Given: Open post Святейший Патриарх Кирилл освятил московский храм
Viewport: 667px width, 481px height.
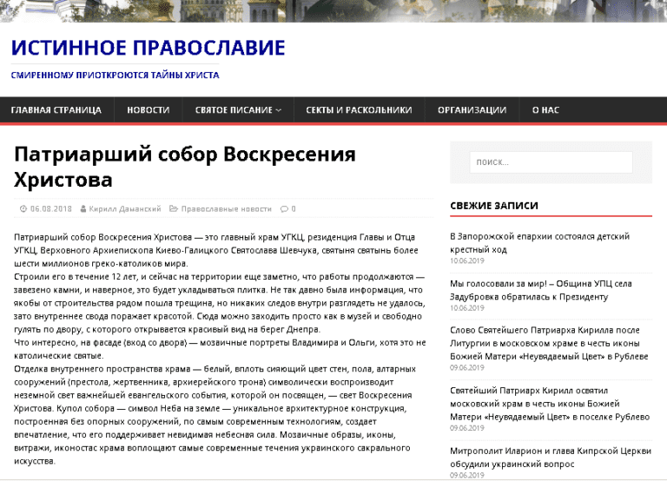Looking at the screenshot, I should (550, 404).
